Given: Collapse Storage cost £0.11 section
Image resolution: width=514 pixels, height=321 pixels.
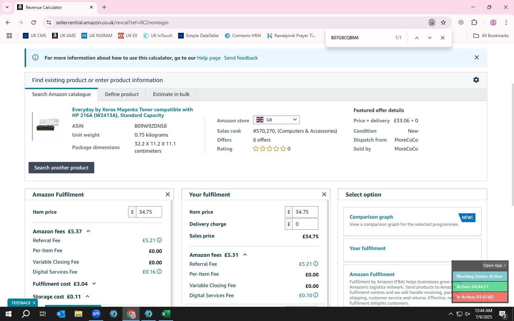Looking at the screenshot, I should coord(87,296).
